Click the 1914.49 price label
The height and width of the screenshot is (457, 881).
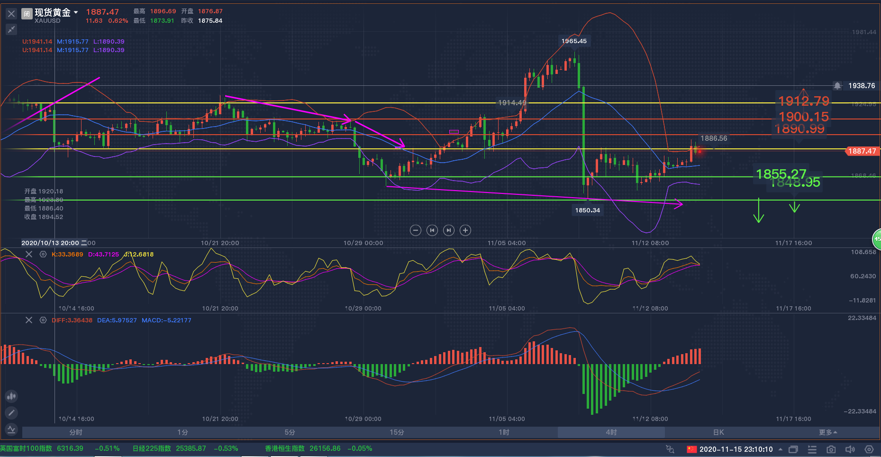[x=512, y=102]
